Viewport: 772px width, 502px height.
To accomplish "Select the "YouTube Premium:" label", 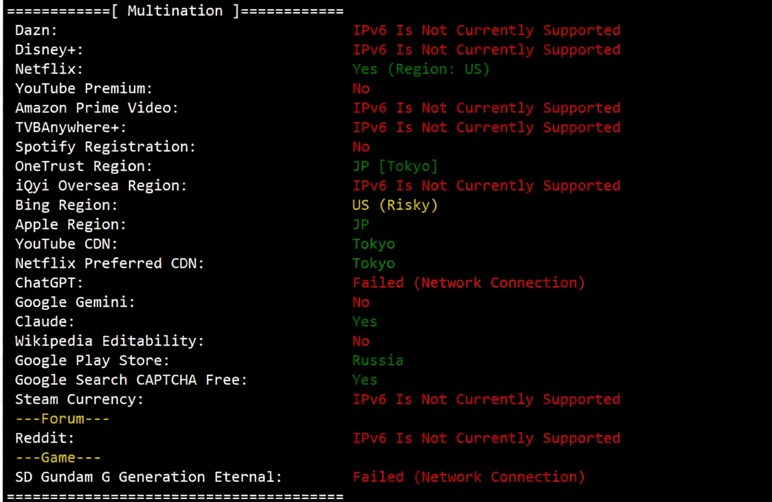I will [84, 88].
